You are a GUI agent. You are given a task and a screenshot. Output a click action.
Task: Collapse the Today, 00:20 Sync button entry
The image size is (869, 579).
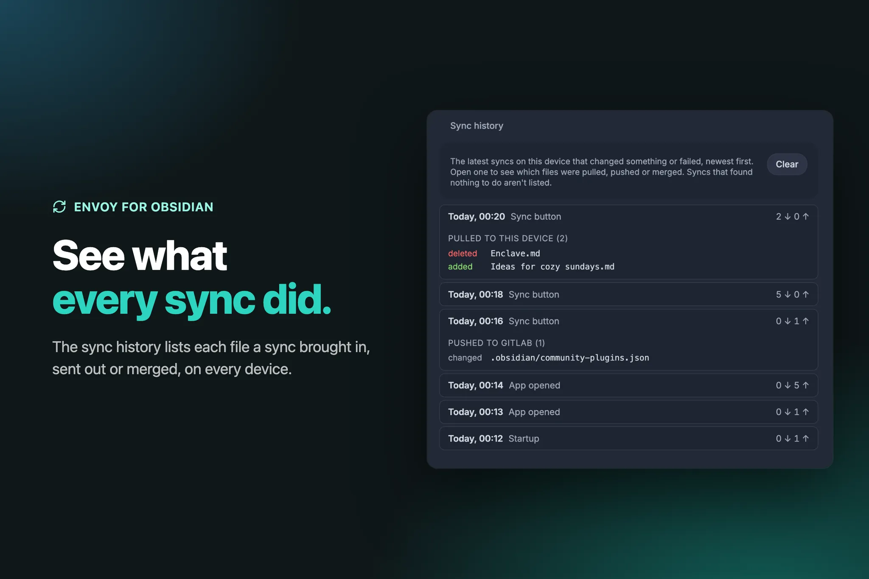coord(628,216)
